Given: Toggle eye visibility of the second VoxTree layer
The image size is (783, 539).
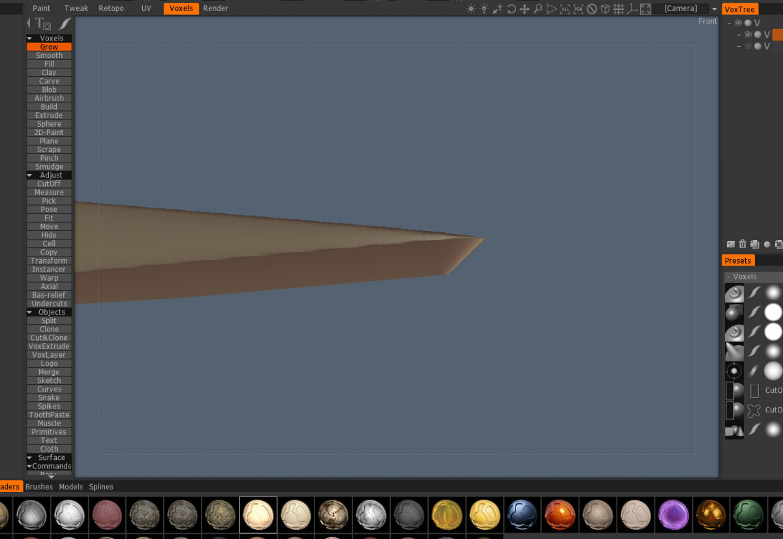Looking at the screenshot, I should click(x=748, y=35).
